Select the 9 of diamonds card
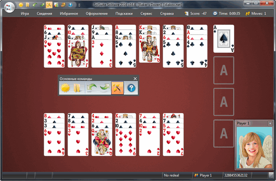This screenshot has height=181, width=276. 126,142
